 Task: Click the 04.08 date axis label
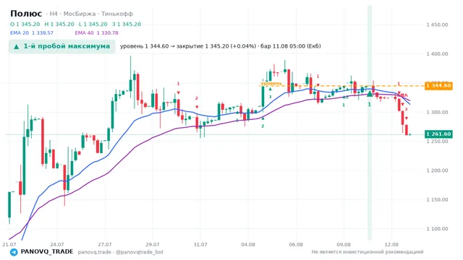(x=248, y=245)
